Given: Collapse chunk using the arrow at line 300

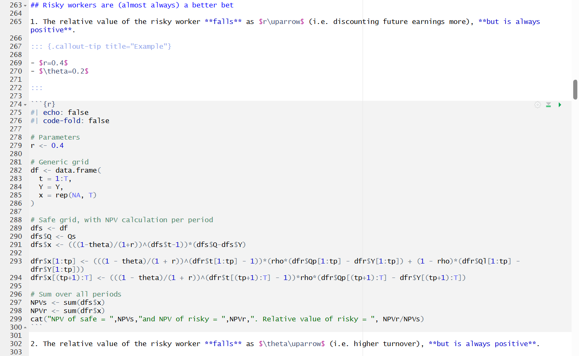Looking at the screenshot, I should 25,328.
